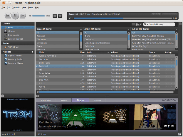
Task: Select Is This The Day? album
Action: click(x=153, y=46)
